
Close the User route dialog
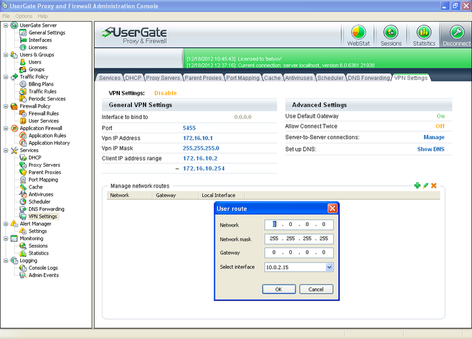click(332, 209)
